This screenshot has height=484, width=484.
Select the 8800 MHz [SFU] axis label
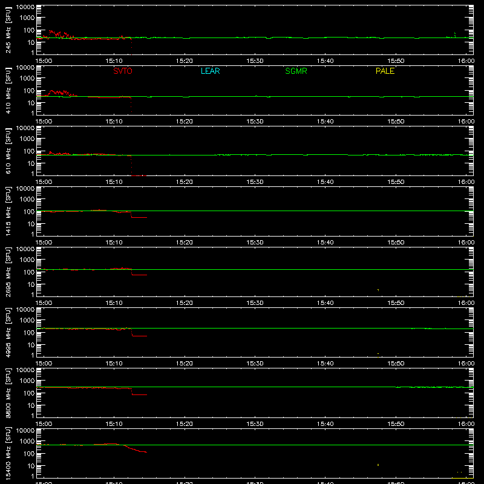[x=8, y=393]
